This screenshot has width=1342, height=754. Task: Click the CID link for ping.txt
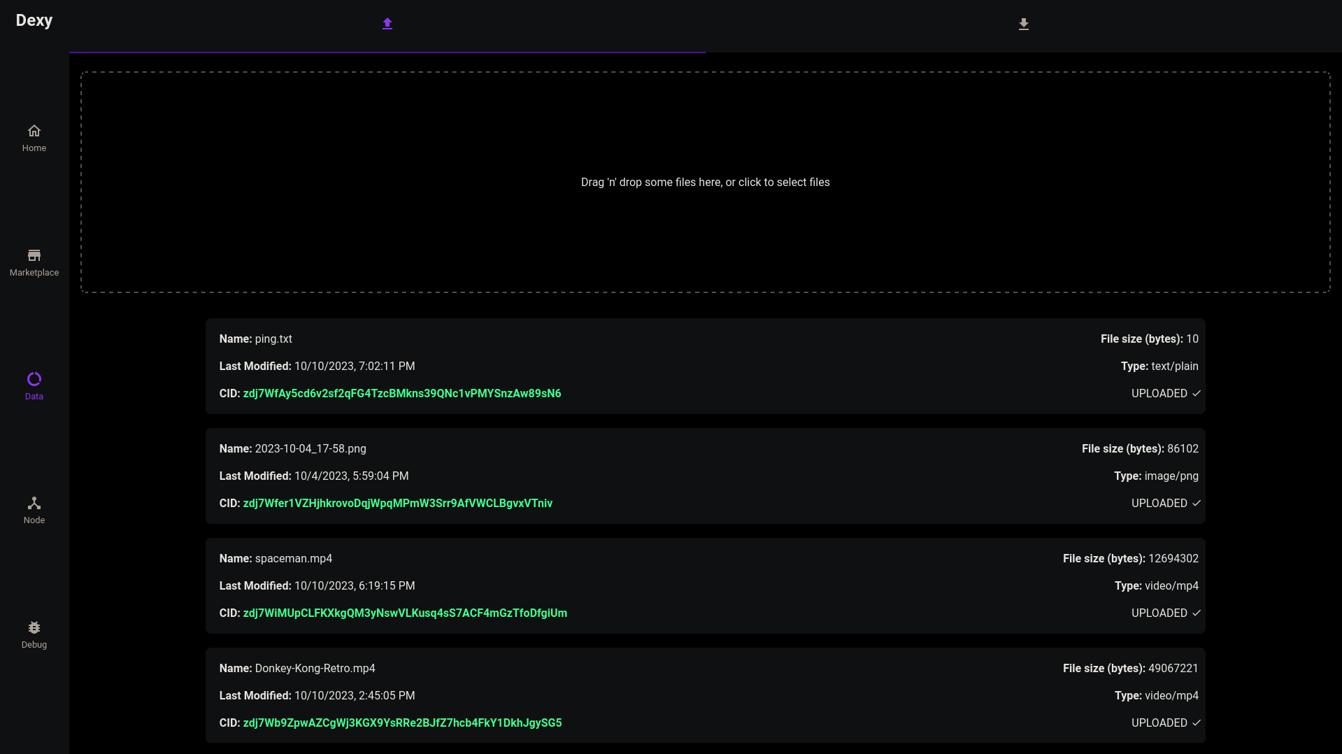401,394
